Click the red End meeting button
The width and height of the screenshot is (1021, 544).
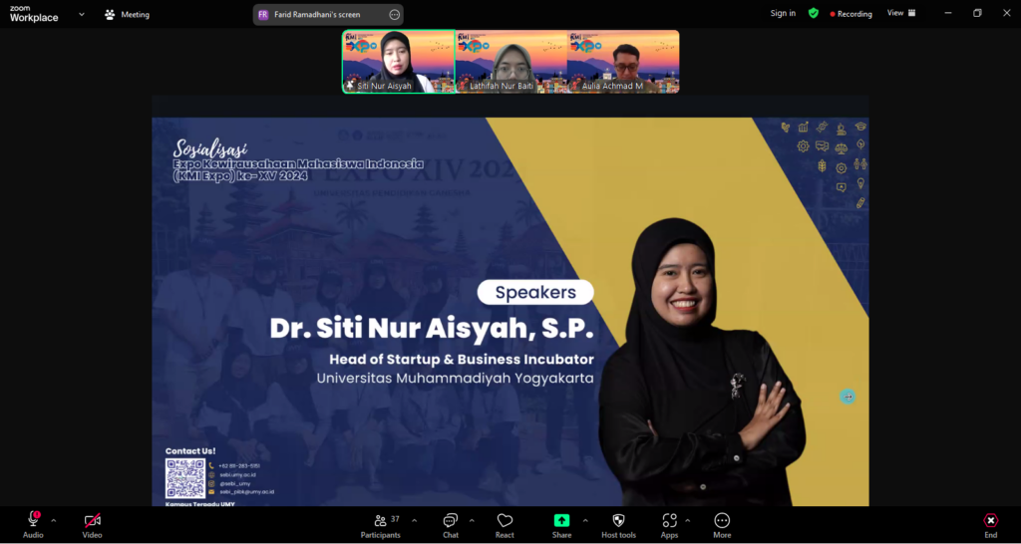coord(990,525)
